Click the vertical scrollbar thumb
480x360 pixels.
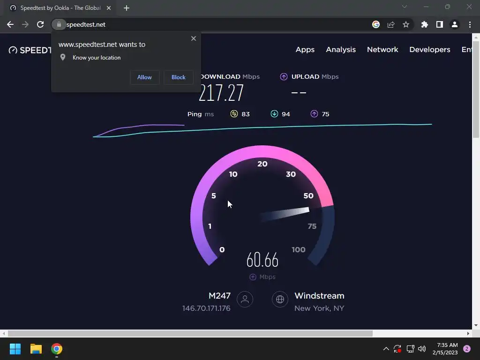pos(476,89)
